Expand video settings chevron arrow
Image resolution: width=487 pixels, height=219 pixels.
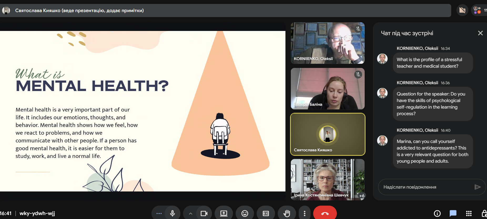coord(191,213)
